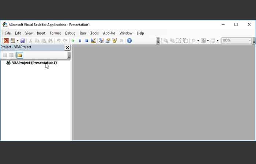This screenshot has width=256, height=164.
Task: Select VBAProject (Presentation1) tree node
Action: click(34, 63)
